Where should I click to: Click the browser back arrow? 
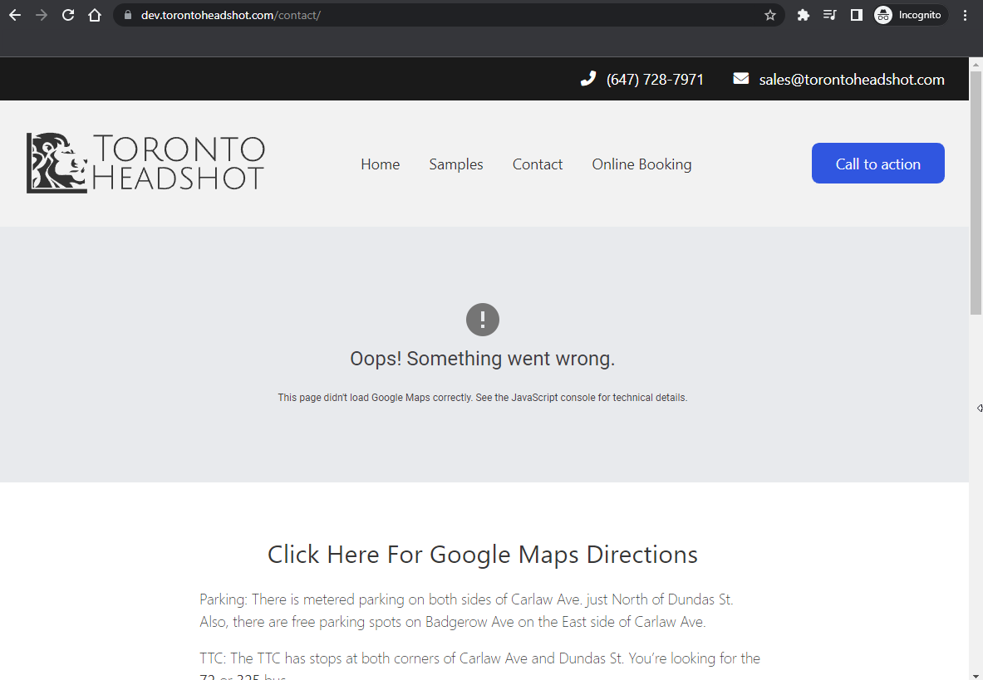[15, 15]
